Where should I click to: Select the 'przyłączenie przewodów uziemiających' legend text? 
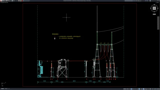click(70, 36)
